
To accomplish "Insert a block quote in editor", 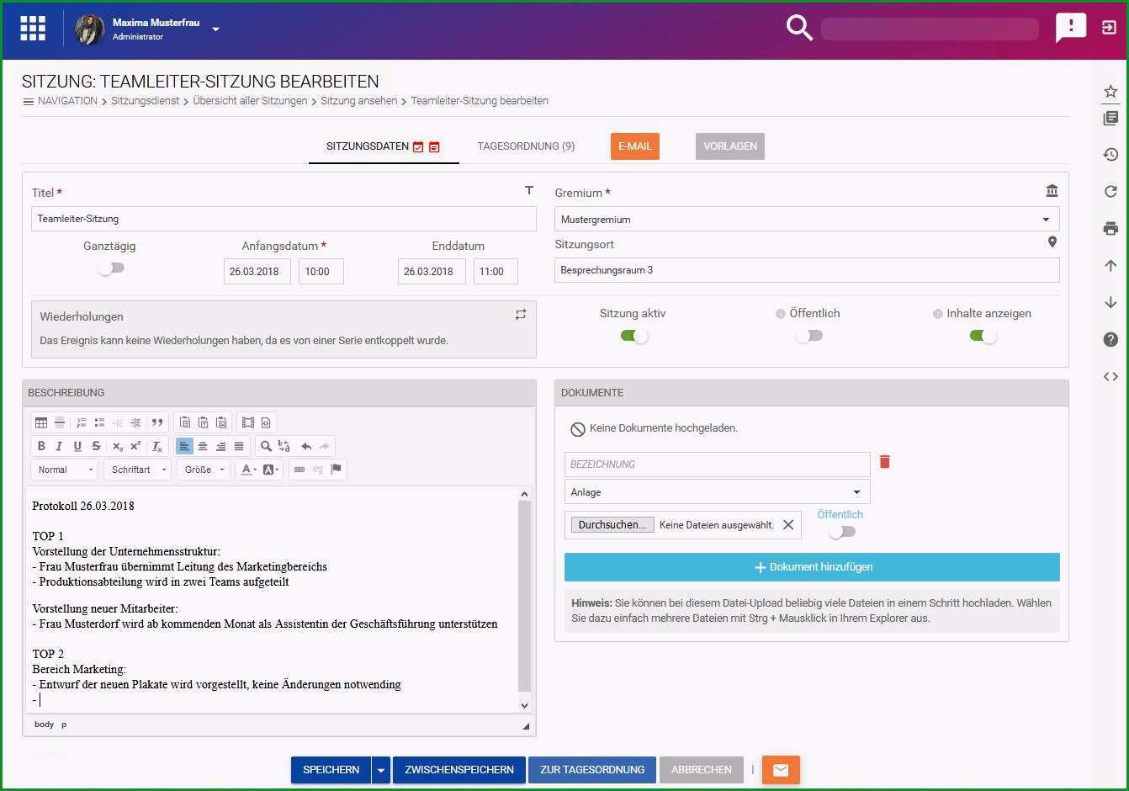I will pos(157,422).
